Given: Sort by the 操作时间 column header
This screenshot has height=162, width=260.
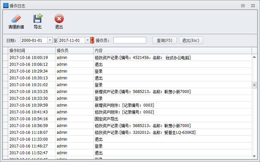Looking at the screenshot, I should [31, 51].
